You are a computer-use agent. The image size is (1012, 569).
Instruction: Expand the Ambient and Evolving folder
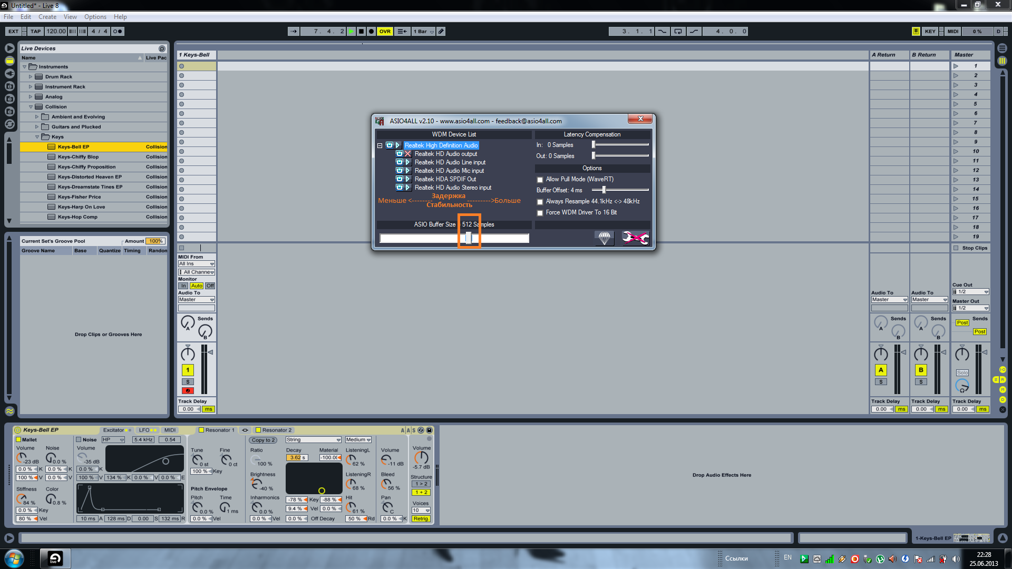click(37, 117)
